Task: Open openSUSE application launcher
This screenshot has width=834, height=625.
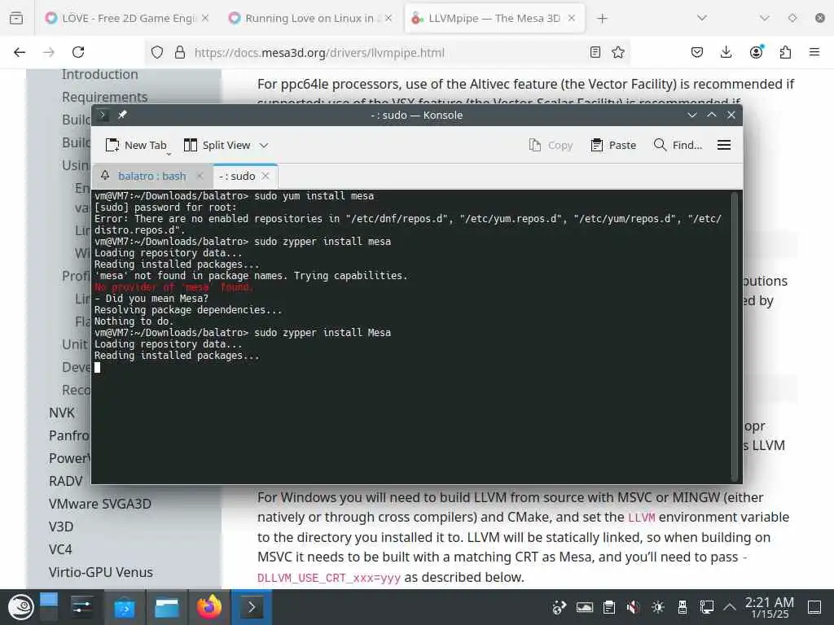Action: (x=20, y=607)
